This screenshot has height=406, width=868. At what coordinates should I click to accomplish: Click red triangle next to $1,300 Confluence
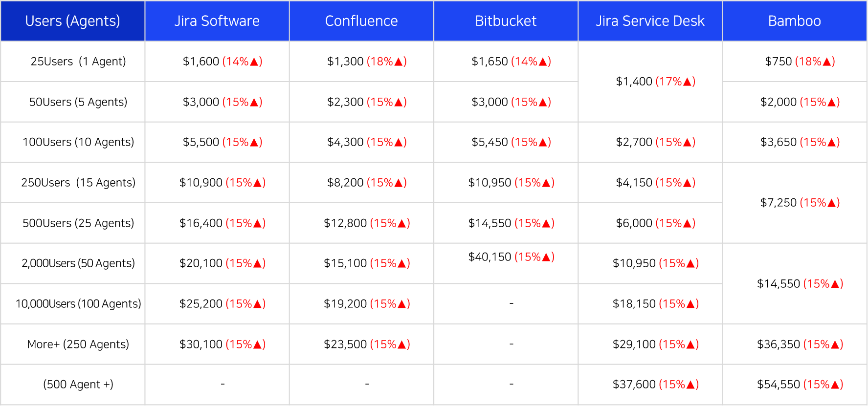pyautogui.click(x=399, y=62)
